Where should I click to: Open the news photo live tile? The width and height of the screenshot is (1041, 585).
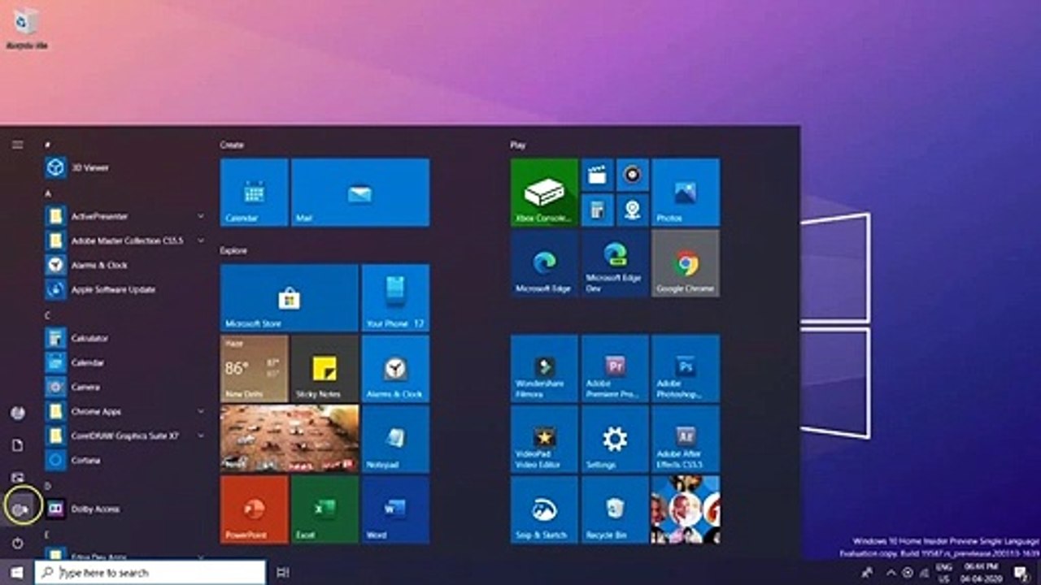289,439
